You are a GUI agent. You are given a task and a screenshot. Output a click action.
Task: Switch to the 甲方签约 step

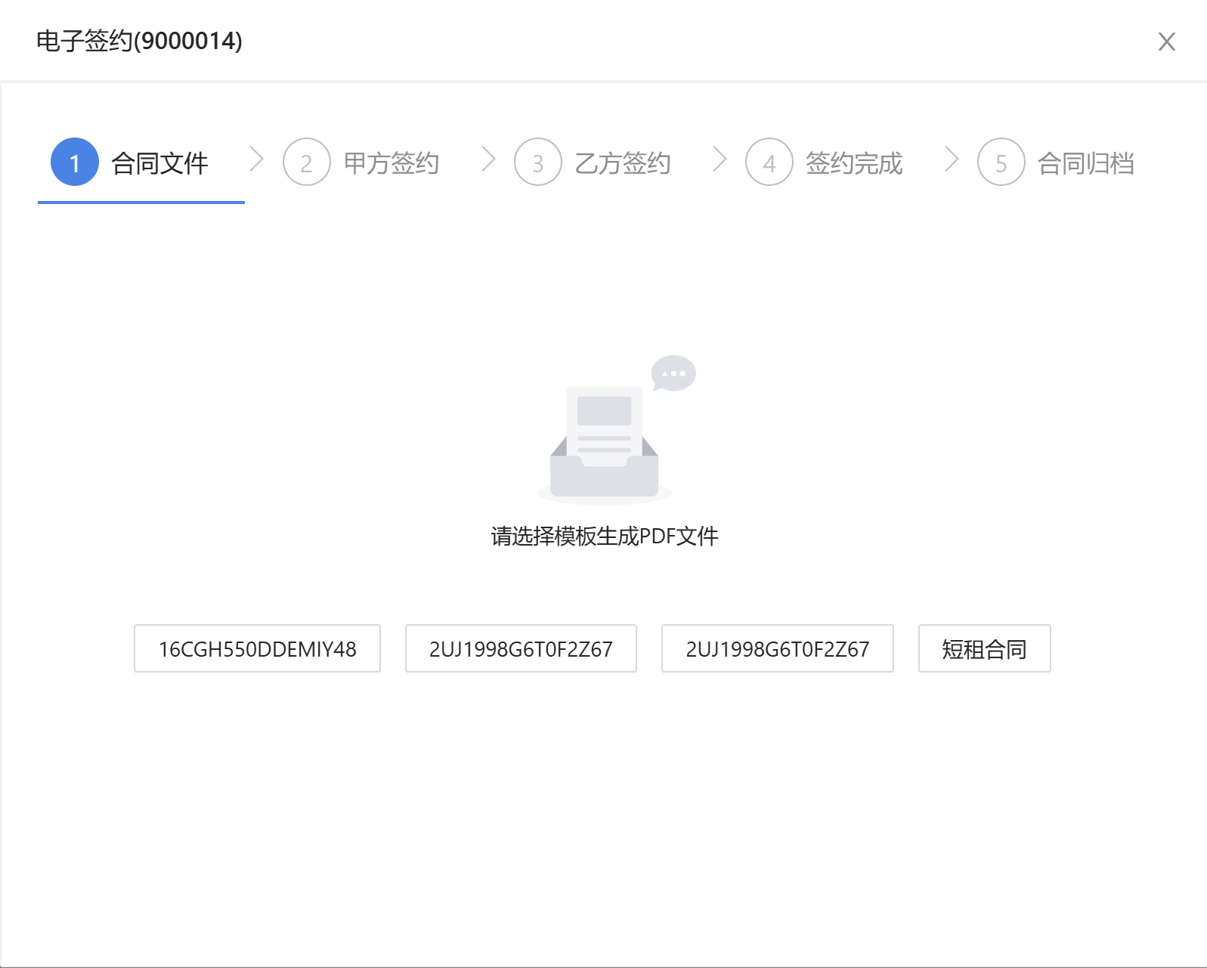(x=391, y=163)
